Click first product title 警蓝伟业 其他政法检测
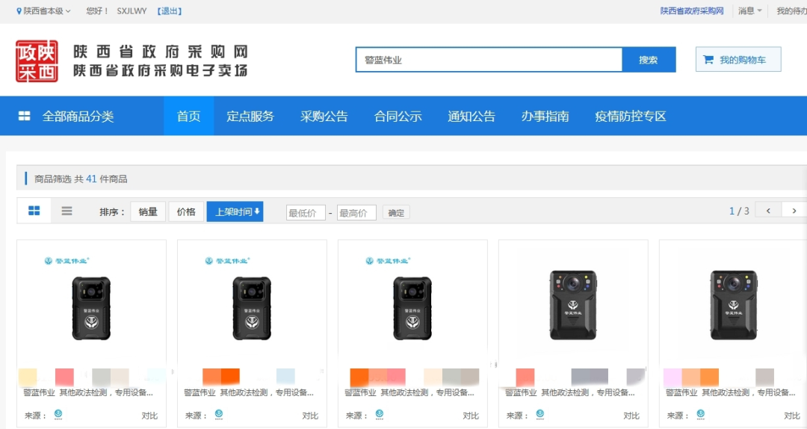Viewport: 807px width, 429px height. tap(88, 392)
